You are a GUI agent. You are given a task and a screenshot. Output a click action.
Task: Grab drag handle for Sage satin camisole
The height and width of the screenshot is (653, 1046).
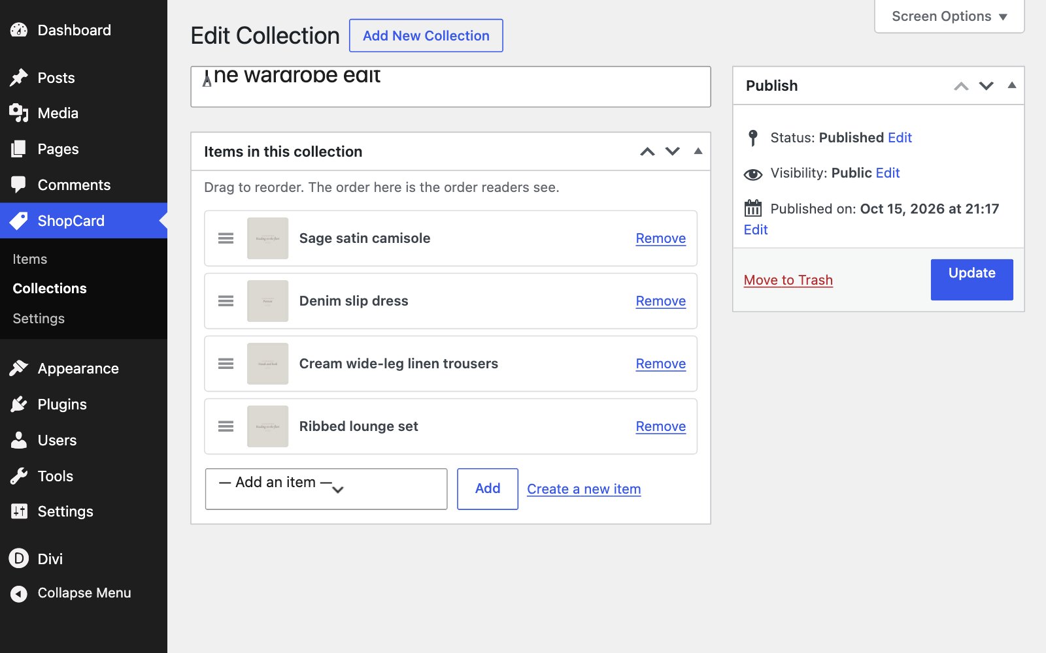[226, 238]
